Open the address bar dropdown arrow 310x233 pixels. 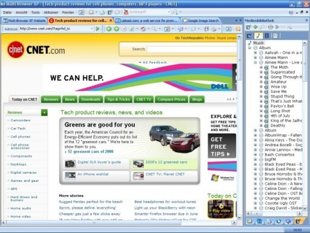click(x=92, y=29)
